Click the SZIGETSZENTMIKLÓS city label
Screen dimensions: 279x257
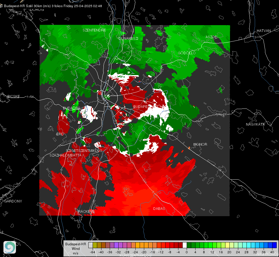tap(84, 150)
